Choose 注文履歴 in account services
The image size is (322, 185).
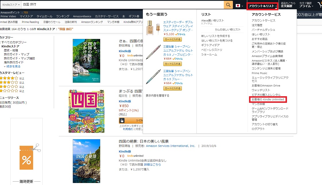click(x=257, y=25)
